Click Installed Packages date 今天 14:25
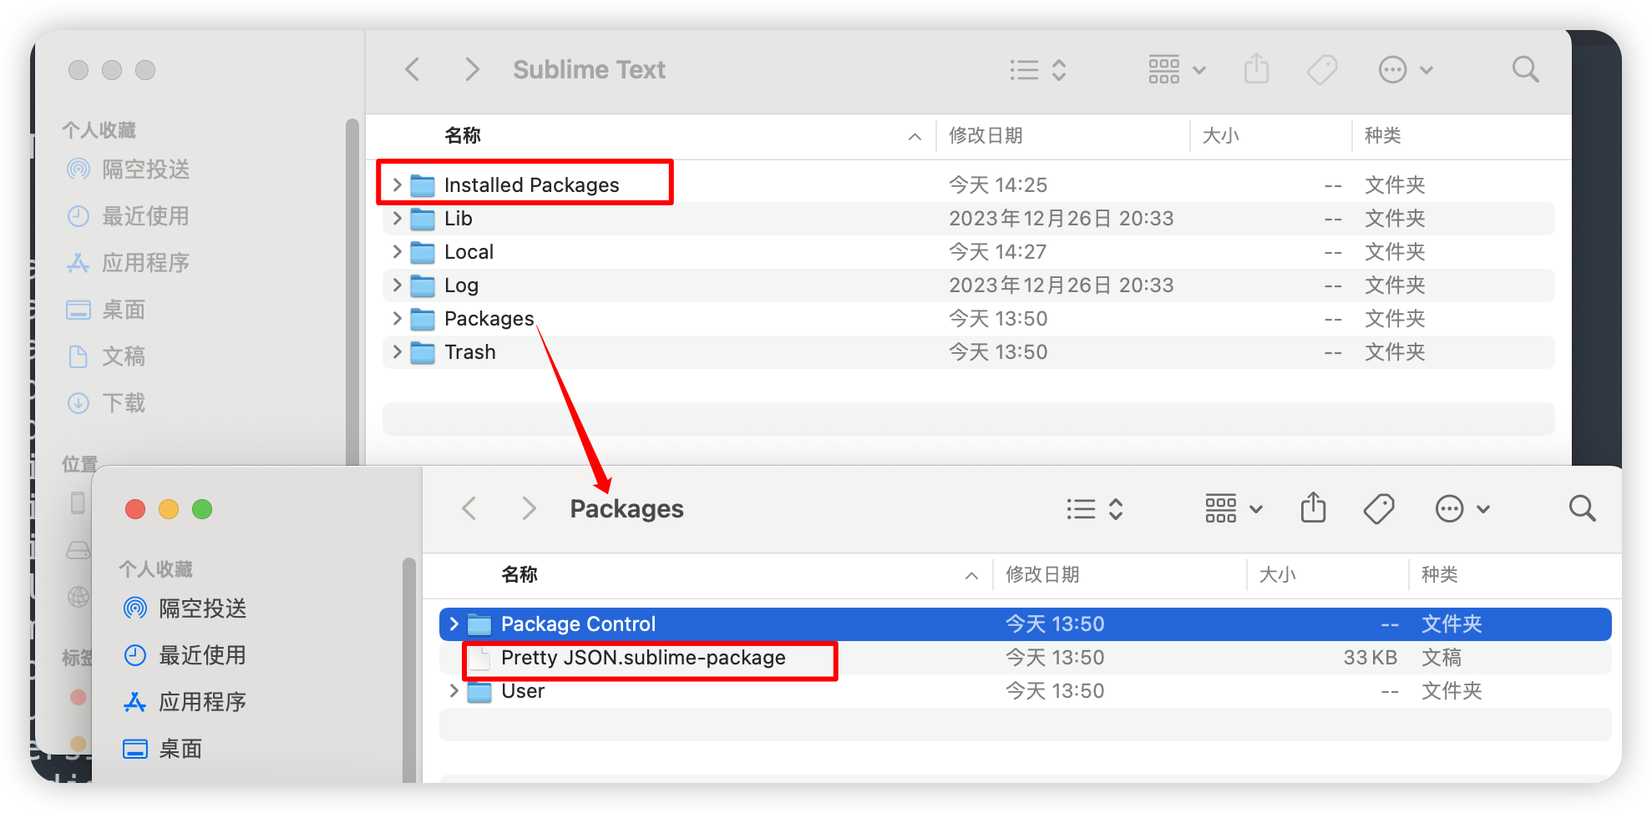 [x=998, y=184]
